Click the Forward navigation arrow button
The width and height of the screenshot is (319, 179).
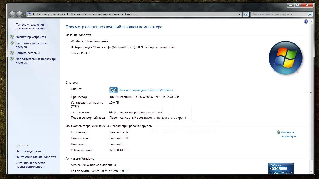click(19, 14)
